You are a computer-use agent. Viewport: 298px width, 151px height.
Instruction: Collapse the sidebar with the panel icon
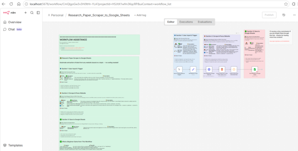point(38,13)
